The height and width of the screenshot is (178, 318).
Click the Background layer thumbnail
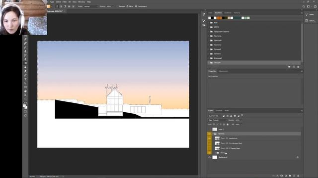pyautogui.click(x=215, y=157)
